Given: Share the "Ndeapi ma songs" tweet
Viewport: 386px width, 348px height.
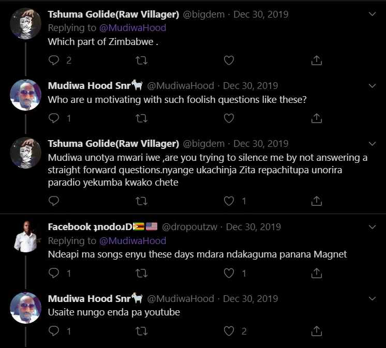Looking at the screenshot, I should click(317, 273).
